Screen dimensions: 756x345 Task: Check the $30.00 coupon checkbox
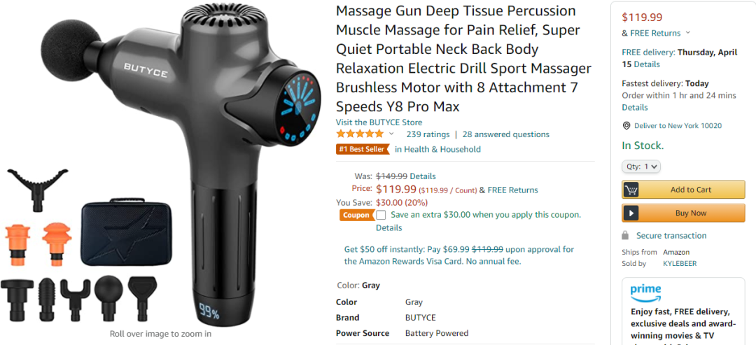[x=381, y=215]
